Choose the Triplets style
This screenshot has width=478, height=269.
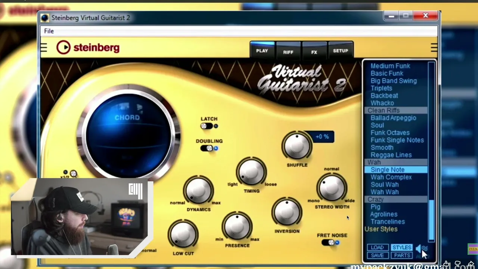click(x=381, y=88)
